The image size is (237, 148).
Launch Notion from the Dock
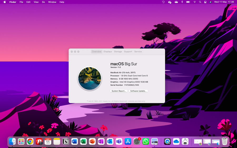pos(66,142)
